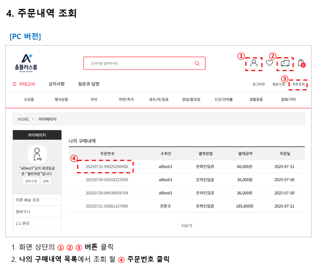Open the shopping bag cart icon
Screen dimensions: 320x270
pos(302,63)
